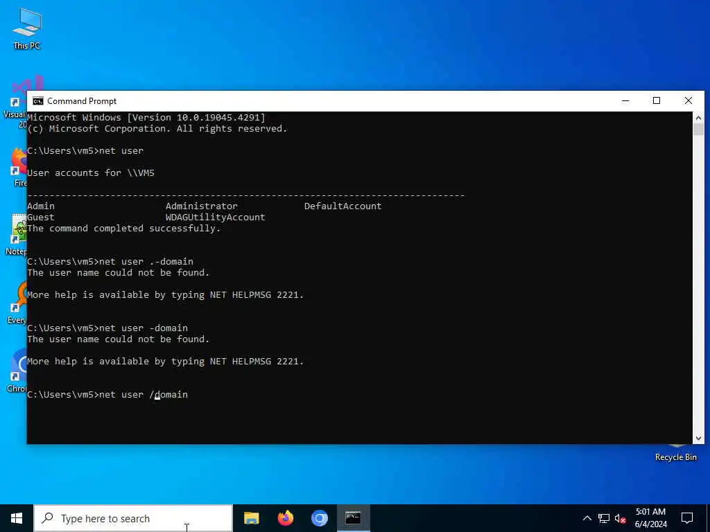
Task: Launch Firefox from the taskbar
Action: [285, 518]
